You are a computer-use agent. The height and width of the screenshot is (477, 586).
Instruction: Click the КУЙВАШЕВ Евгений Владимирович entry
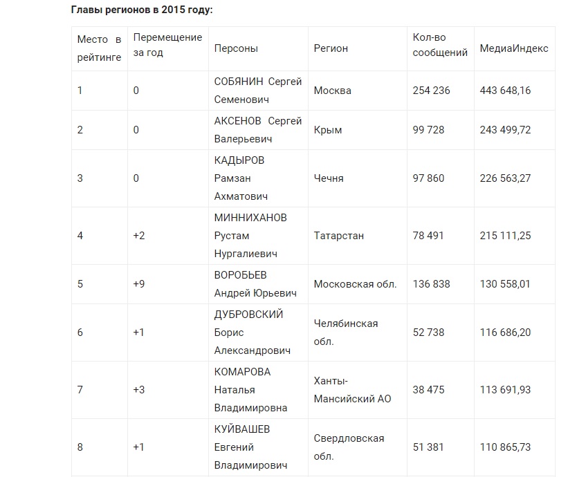coord(250,447)
